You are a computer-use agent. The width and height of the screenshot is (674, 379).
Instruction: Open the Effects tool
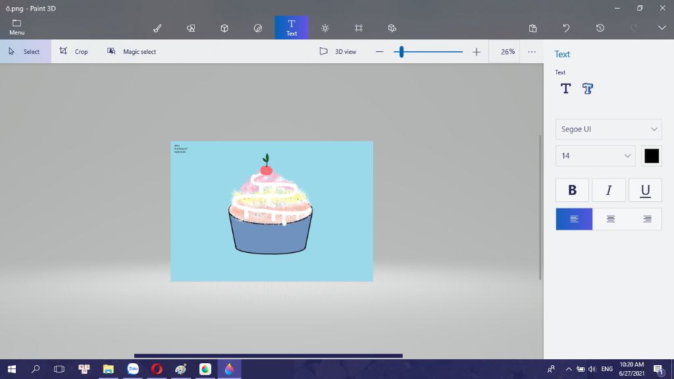[x=325, y=28]
